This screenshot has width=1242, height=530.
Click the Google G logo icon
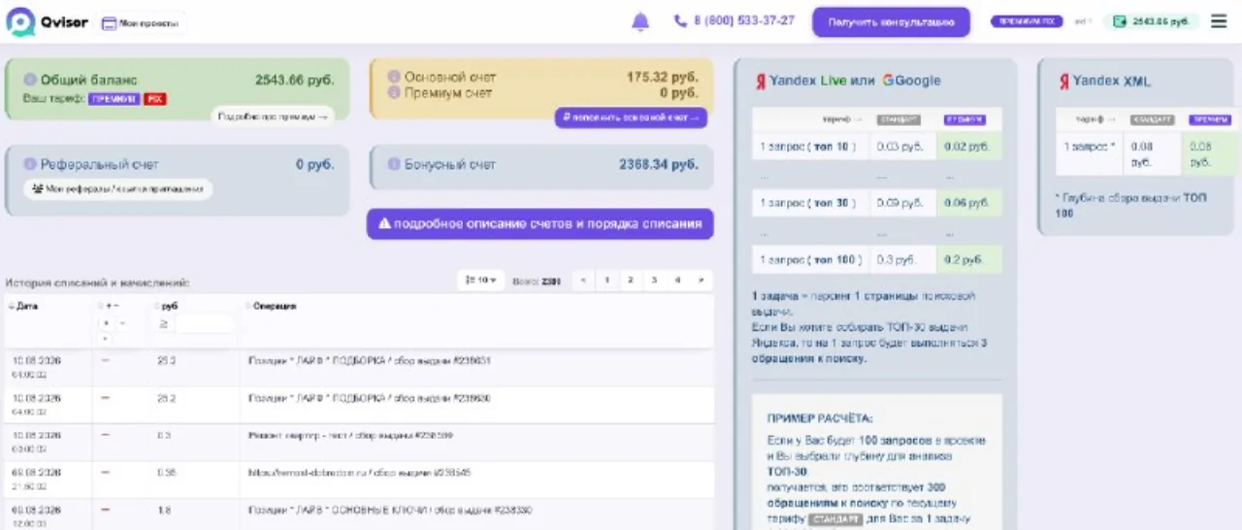pyautogui.click(x=888, y=81)
